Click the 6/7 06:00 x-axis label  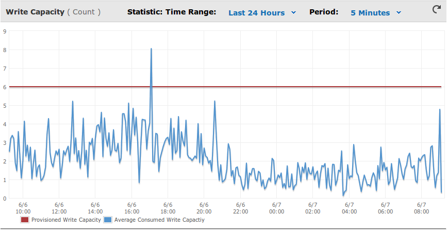pos(386,208)
